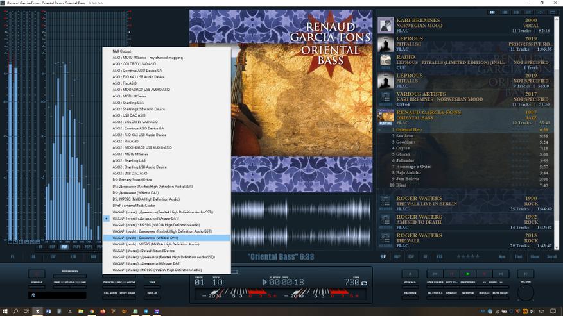Click the Show button under the playlist
This screenshot has height=316, width=563.
[535, 257]
